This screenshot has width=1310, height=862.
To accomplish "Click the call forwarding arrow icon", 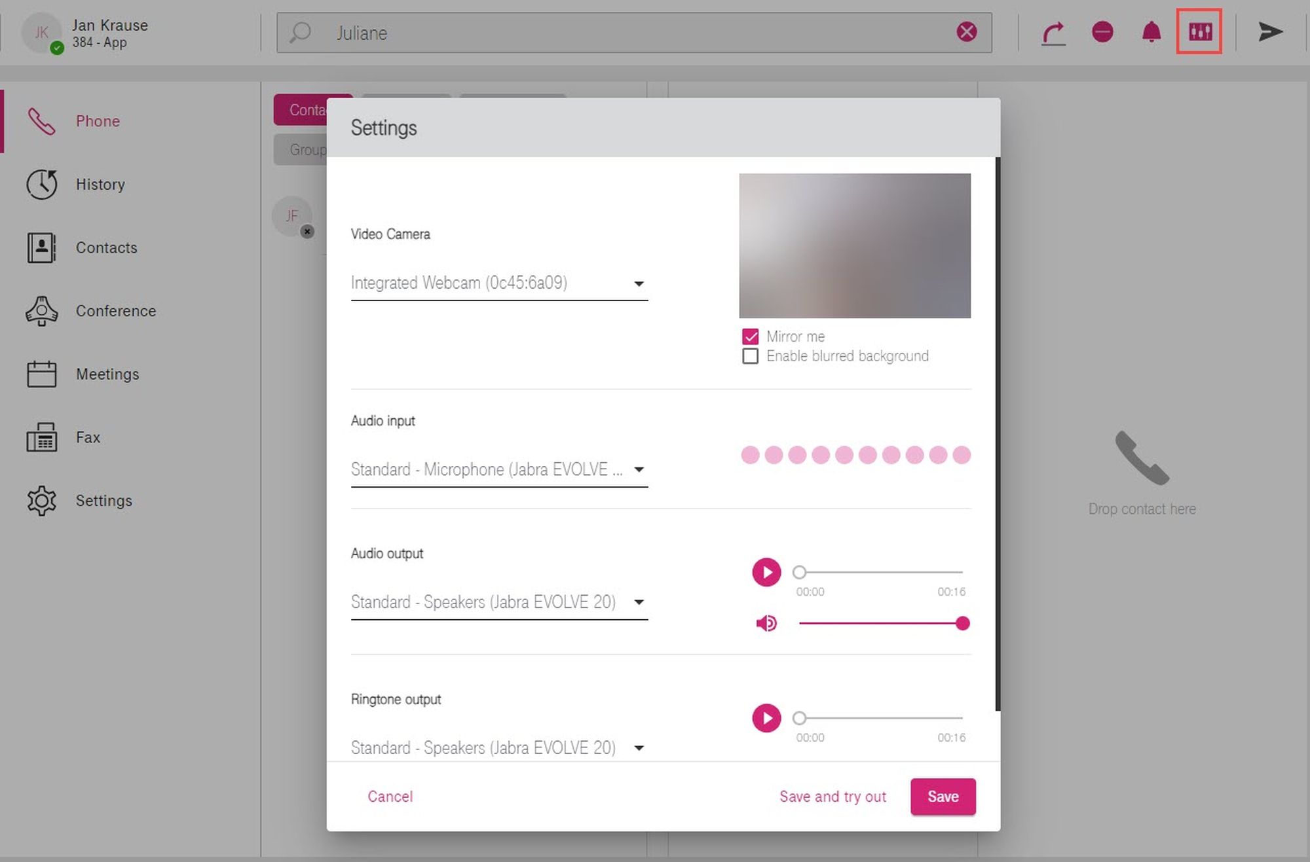I will point(1053,32).
